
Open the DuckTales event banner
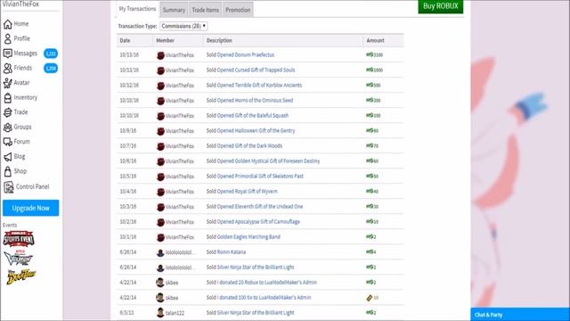click(21, 276)
